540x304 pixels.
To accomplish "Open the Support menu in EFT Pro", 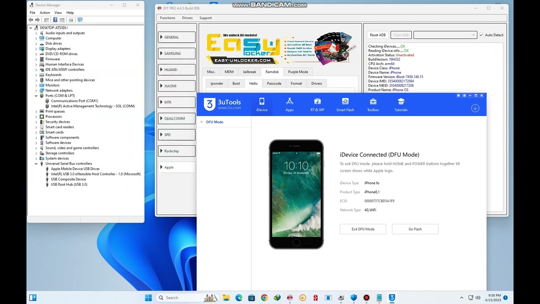I will (205, 18).
